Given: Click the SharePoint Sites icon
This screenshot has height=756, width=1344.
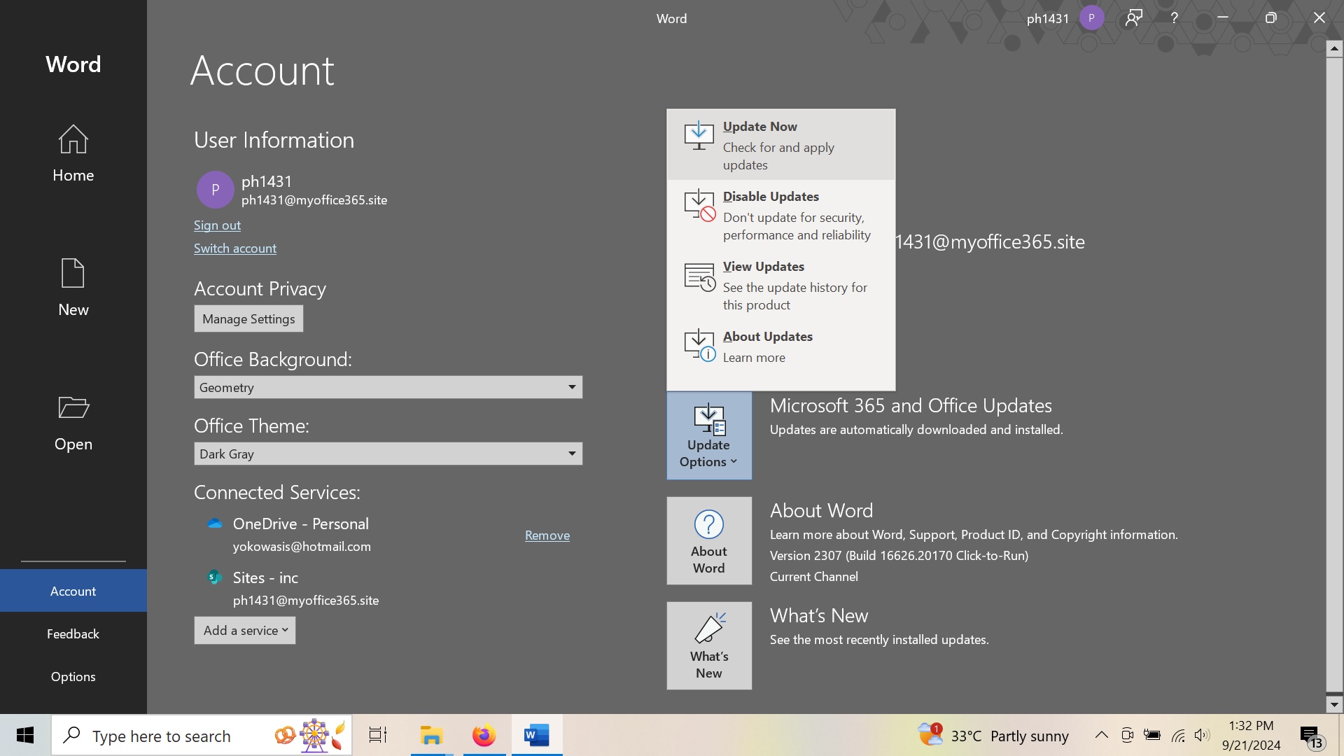Looking at the screenshot, I should click(x=215, y=577).
